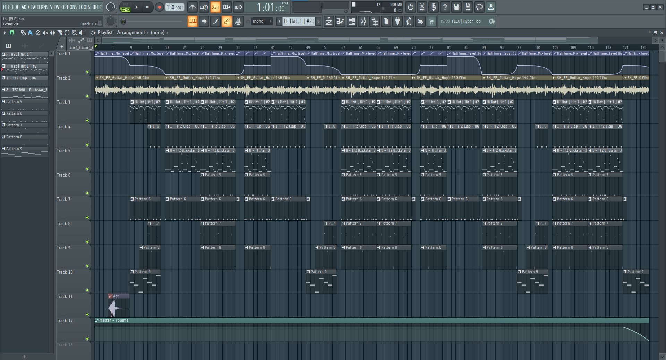Open the (none) breadcrumb in Playlist title
666x360 pixels.
click(x=157, y=33)
